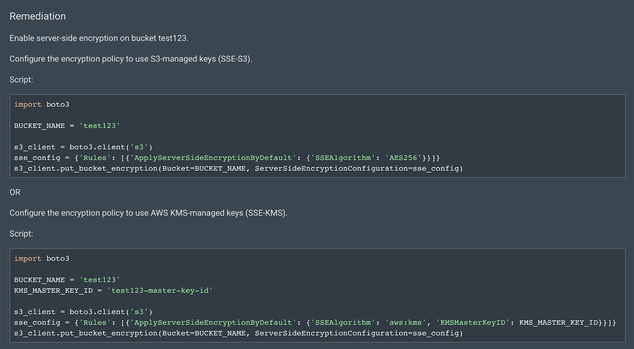Click the s3_client assignment line in the SSE-S3 script
The height and width of the screenshot is (349, 634).
point(83,147)
